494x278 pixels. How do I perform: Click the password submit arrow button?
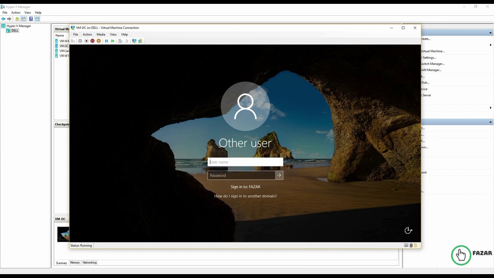point(279,175)
